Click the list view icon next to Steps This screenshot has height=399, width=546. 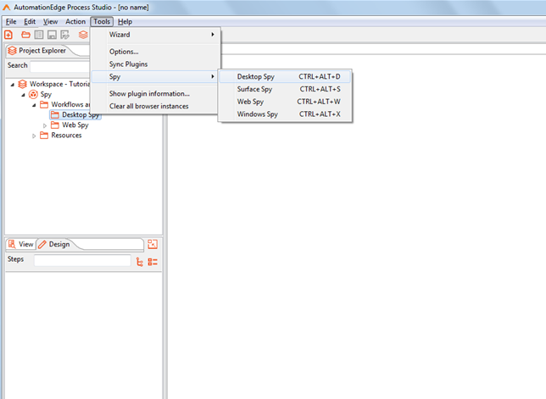coord(153,262)
